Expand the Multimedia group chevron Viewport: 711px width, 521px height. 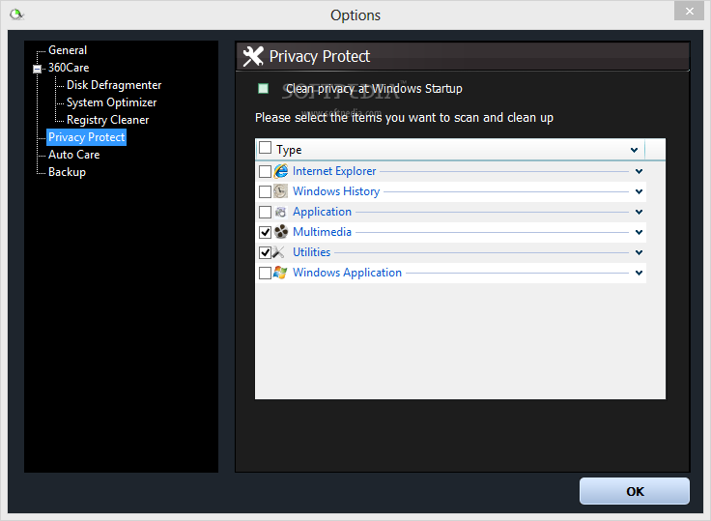point(639,232)
